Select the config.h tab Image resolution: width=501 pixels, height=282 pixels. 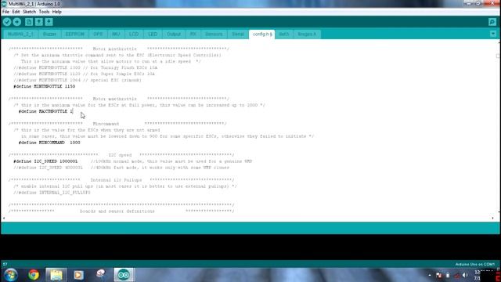(262, 34)
